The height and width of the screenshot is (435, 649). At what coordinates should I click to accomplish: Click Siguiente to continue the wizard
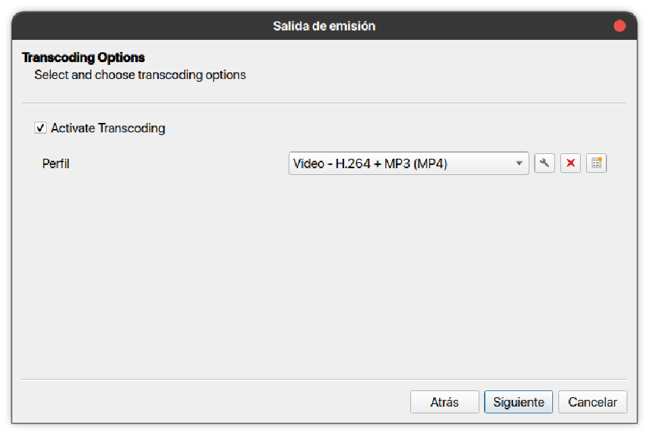tap(519, 402)
